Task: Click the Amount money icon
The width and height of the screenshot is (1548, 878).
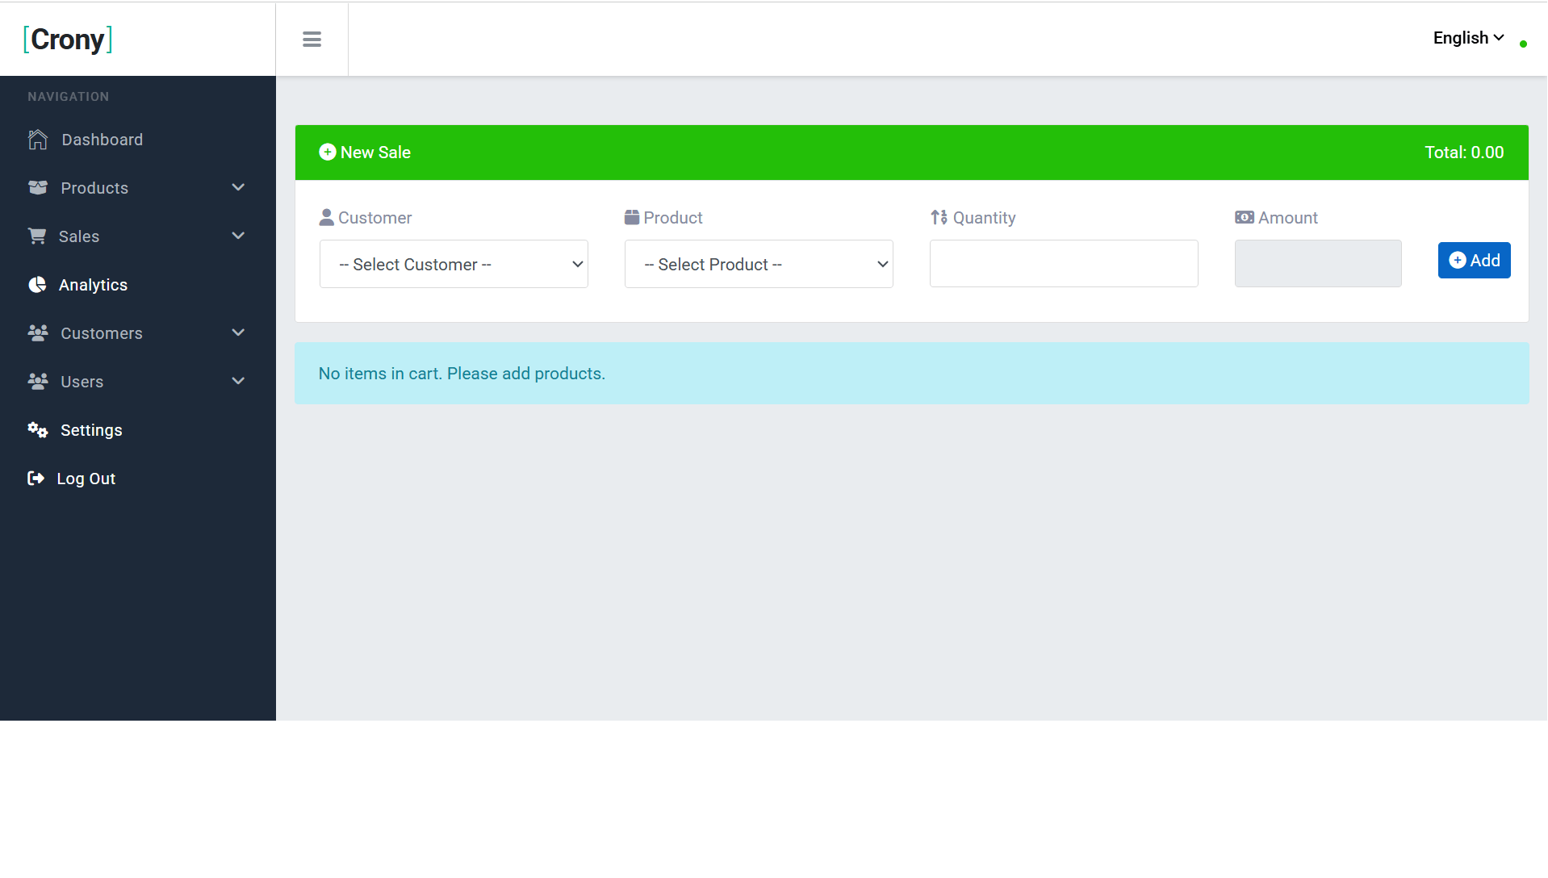Action: click(x=1245, y=217)
